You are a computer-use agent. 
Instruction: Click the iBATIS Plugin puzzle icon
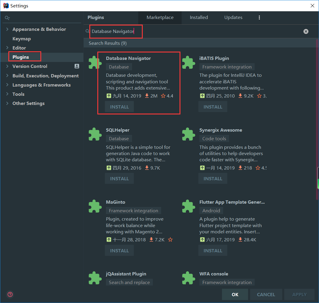coord(188,62)
